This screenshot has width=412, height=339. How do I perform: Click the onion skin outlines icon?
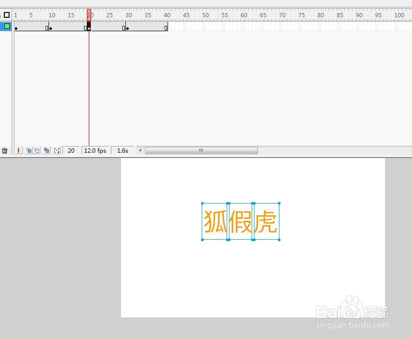[x=37, y=150]
